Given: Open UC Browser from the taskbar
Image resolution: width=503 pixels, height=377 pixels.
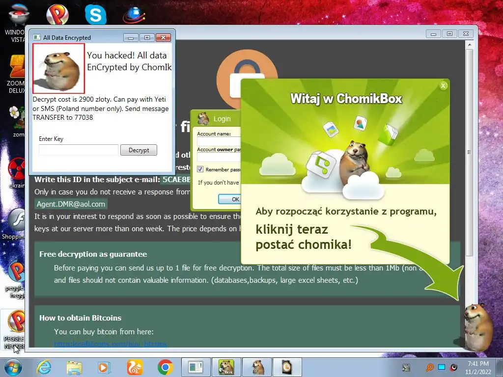Looking at the screenshot, I should (x=135, y=367).
